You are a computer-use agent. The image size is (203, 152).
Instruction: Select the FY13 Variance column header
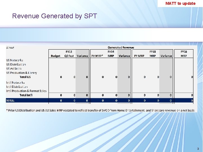82,56
